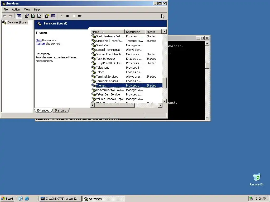Image resolution: width=270 pixels, height=202 pixels.
Task: Open the Recycle Bin desktop icon
Action: pos(257,179)
